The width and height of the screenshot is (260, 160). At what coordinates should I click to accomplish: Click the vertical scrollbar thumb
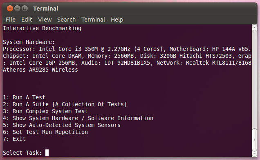(255, 140)
